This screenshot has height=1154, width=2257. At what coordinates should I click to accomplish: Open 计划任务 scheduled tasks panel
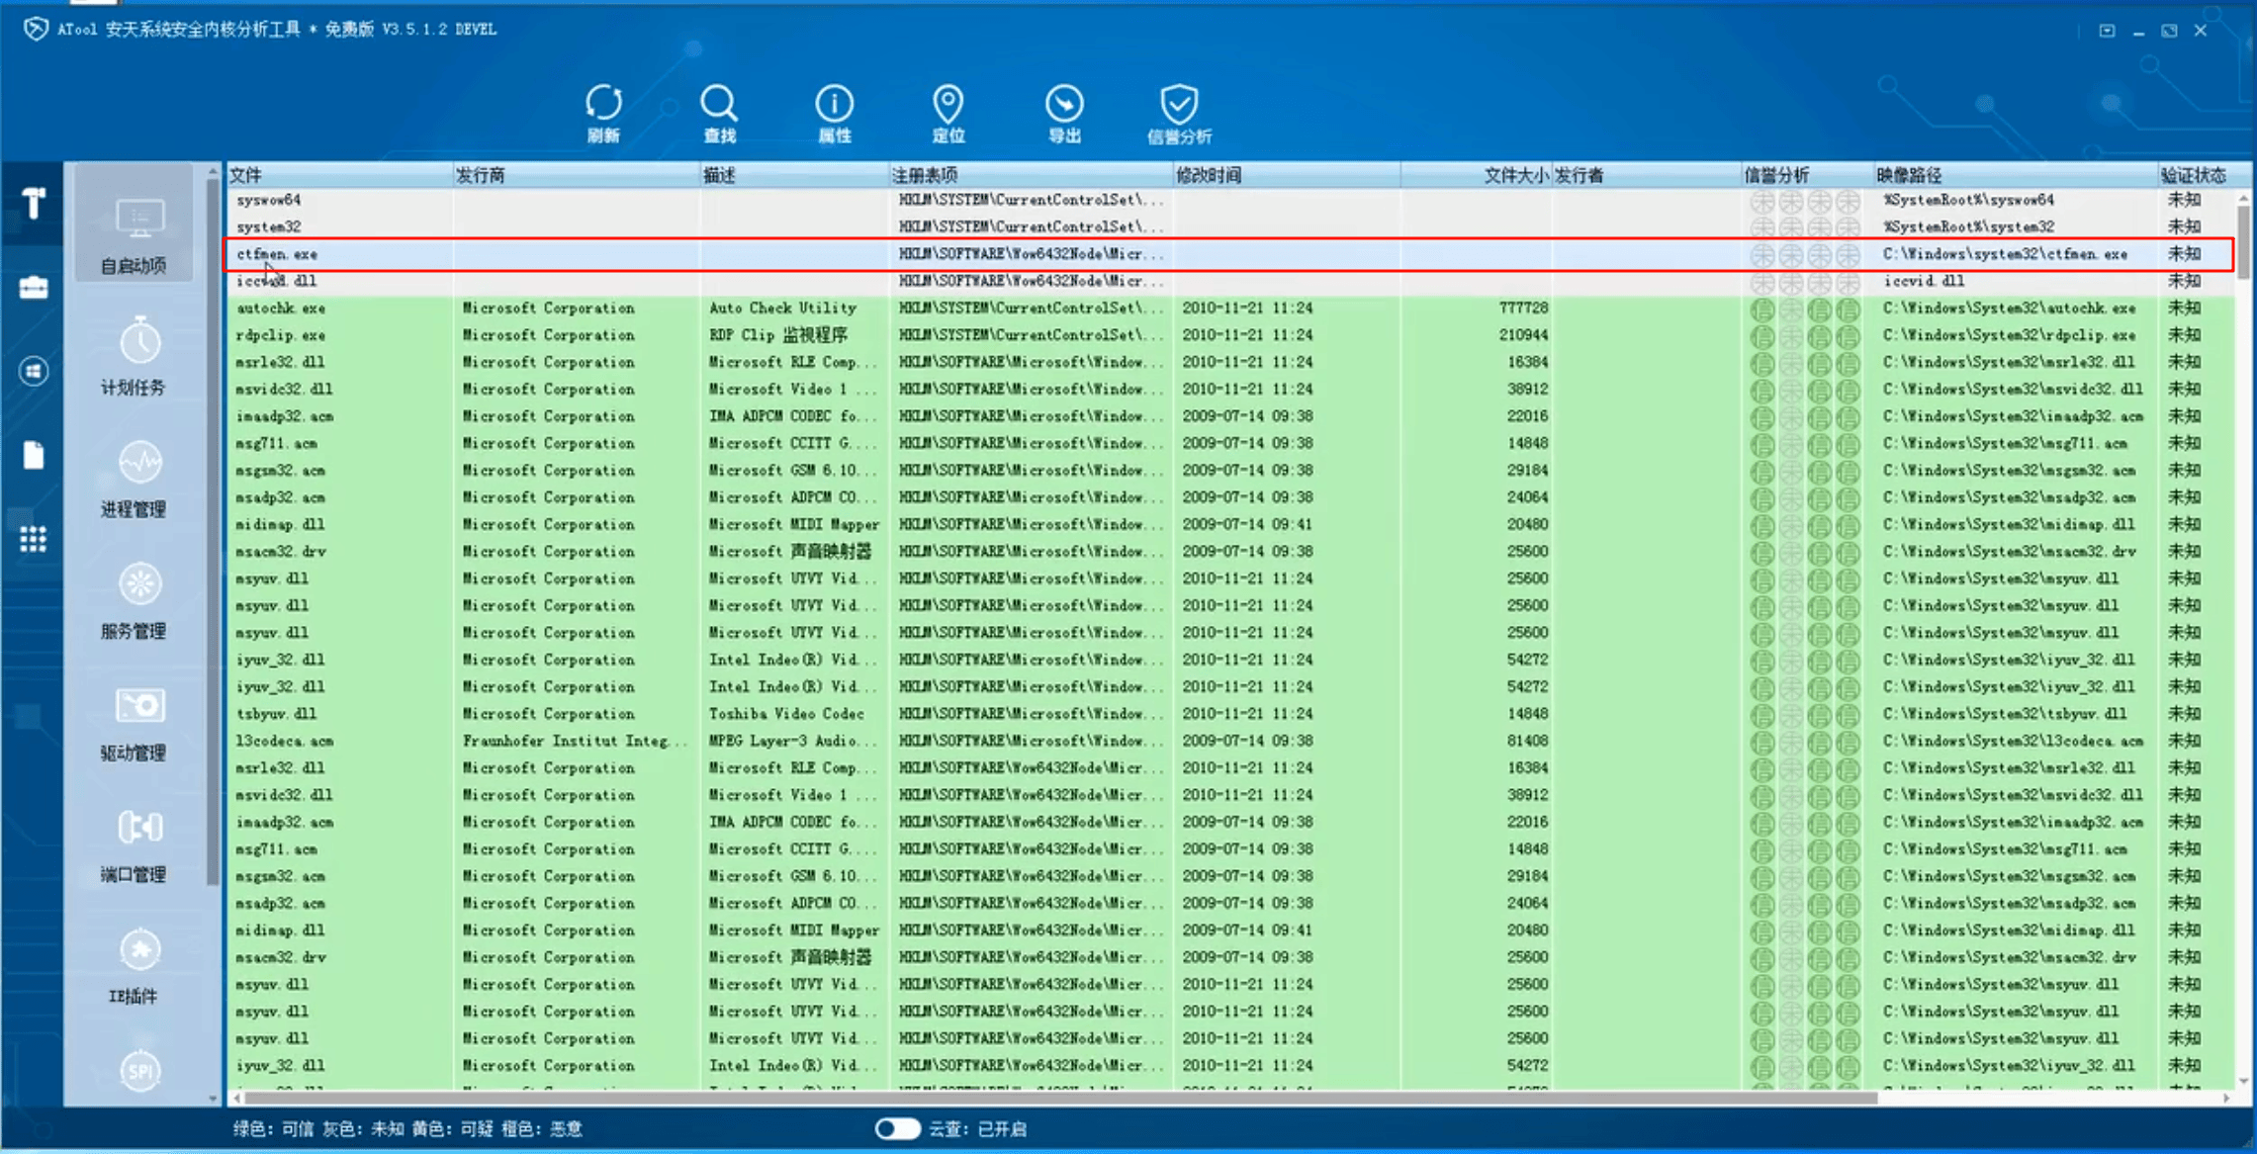click(134, 356)
